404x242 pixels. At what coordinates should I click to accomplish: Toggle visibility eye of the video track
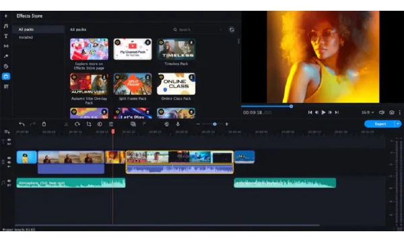point(9,158)
